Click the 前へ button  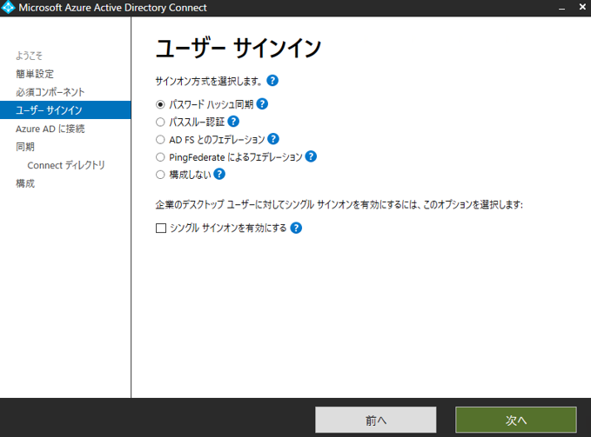[x=376, y=420]
